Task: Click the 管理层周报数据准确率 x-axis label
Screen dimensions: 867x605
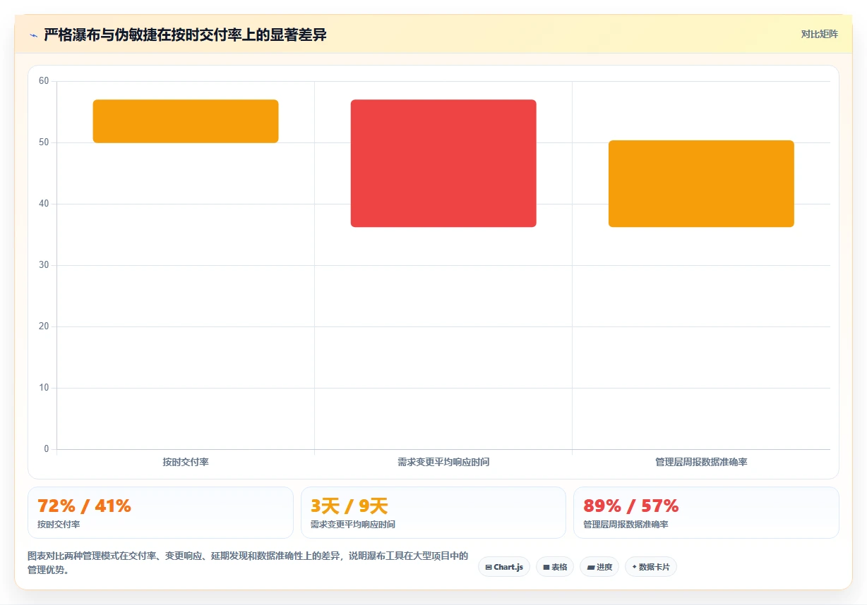Action: pos(701,463)
